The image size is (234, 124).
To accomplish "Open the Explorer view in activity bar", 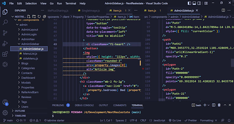I will point(5,12).
